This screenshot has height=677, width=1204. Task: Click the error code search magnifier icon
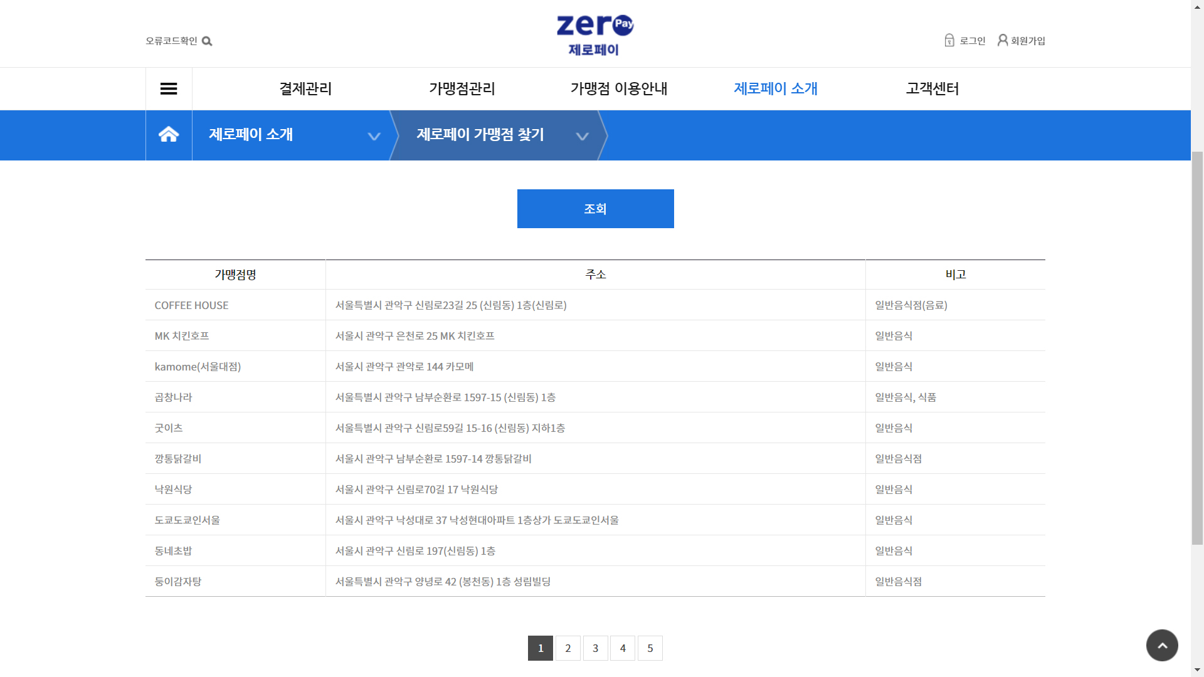click(x=207, y=41)
